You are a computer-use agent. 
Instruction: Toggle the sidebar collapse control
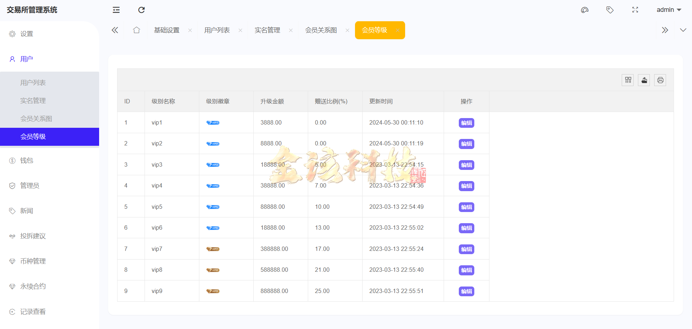pyautogui.click(x=116, y=10)
